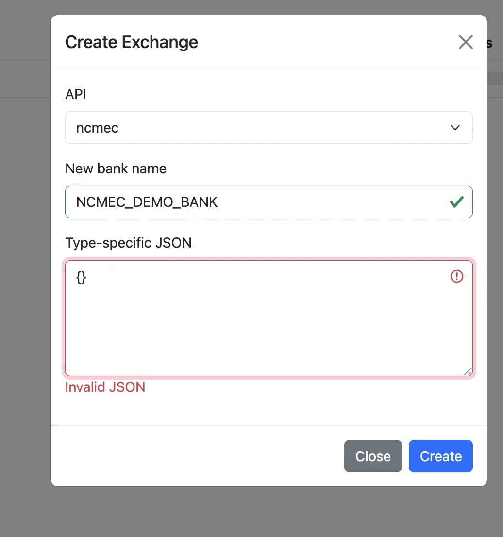Grab the JSON textarea resize handle
503x537 pixels.
(x=468, y=371)
